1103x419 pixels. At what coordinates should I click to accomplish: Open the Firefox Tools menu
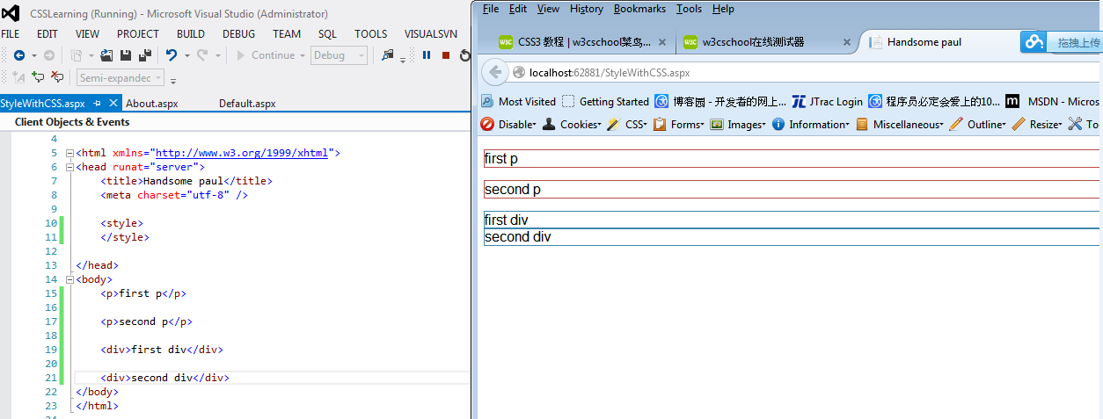pos(690,9)
